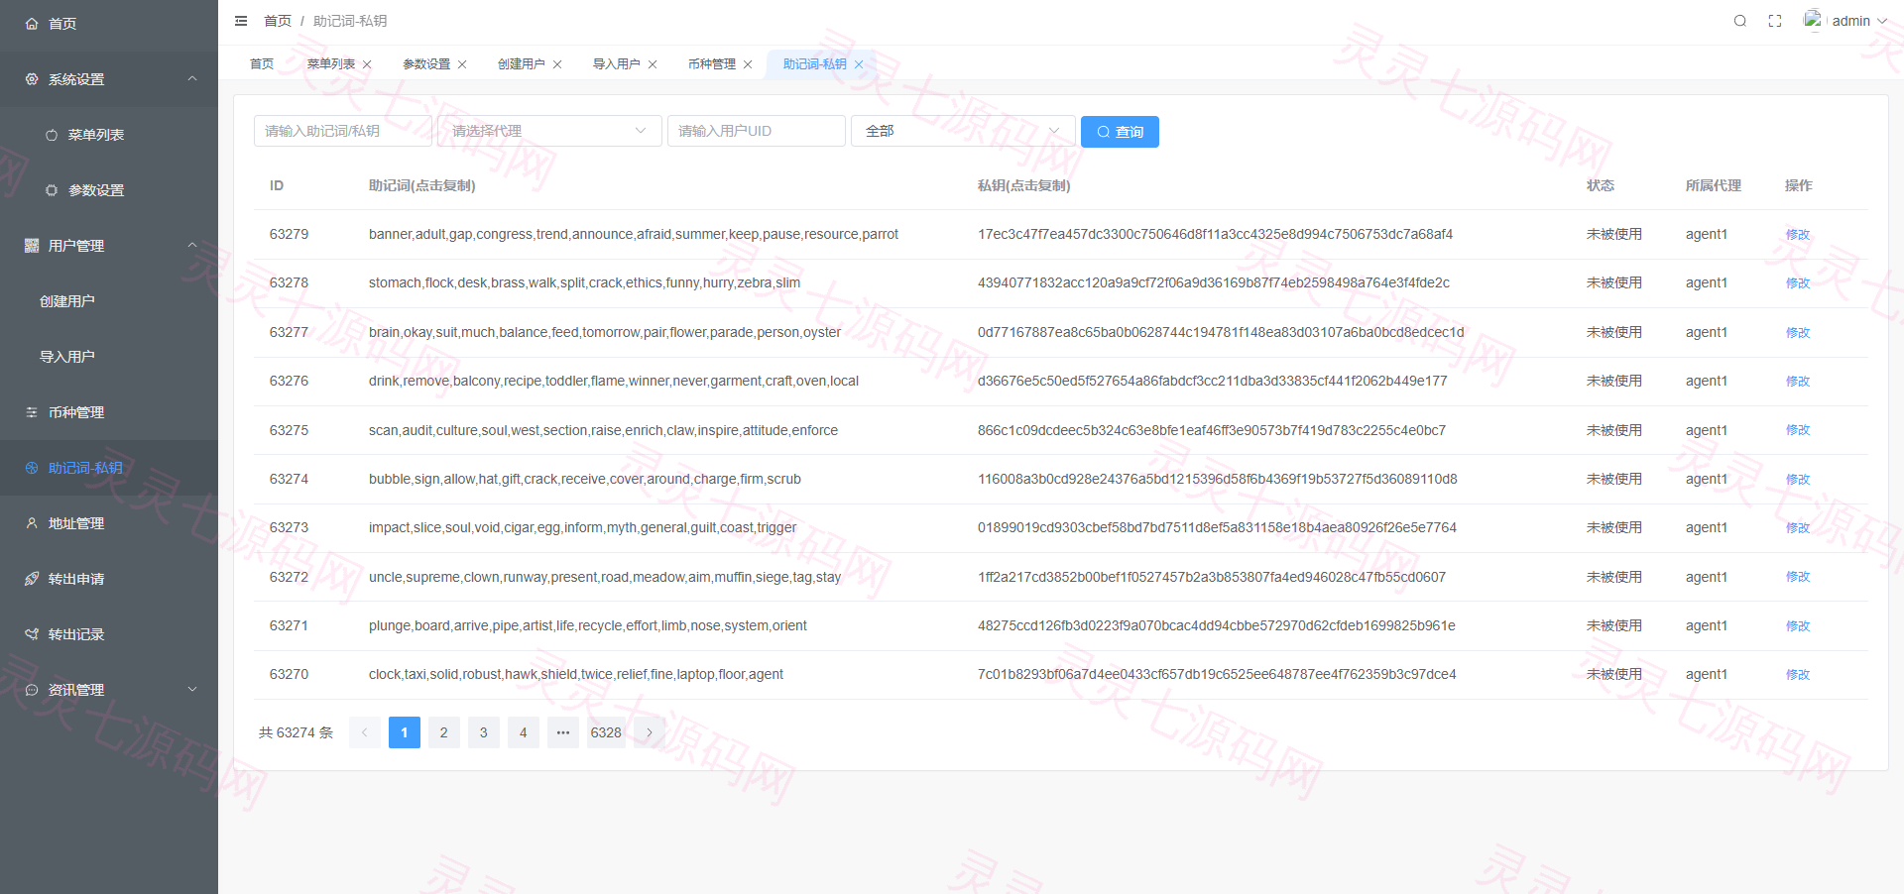Viewport: 1904px width, 894px height.
Task: Select 助记词-私钥 sidebar item
Action: click(x=109, y=468)
